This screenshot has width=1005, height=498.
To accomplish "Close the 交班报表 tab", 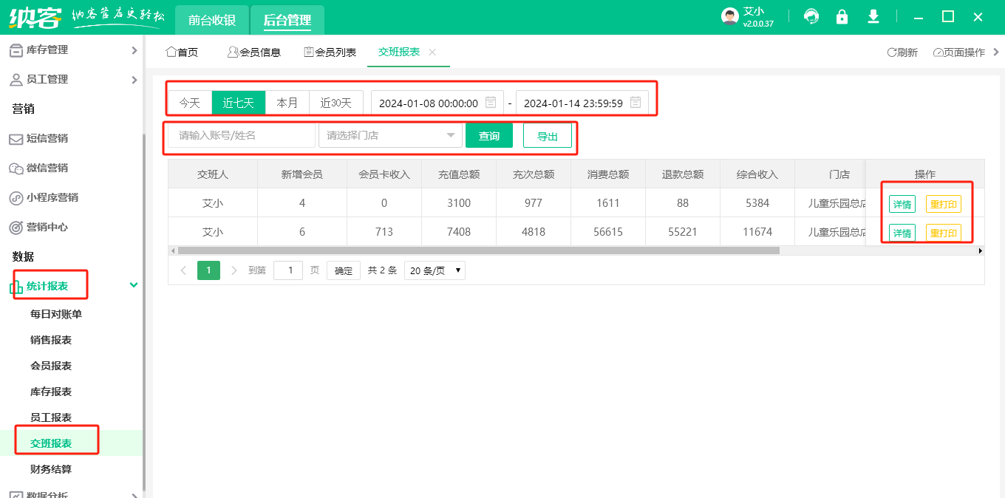I will 432,52.
